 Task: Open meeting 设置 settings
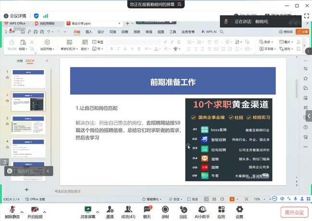(x=239, y=210)
